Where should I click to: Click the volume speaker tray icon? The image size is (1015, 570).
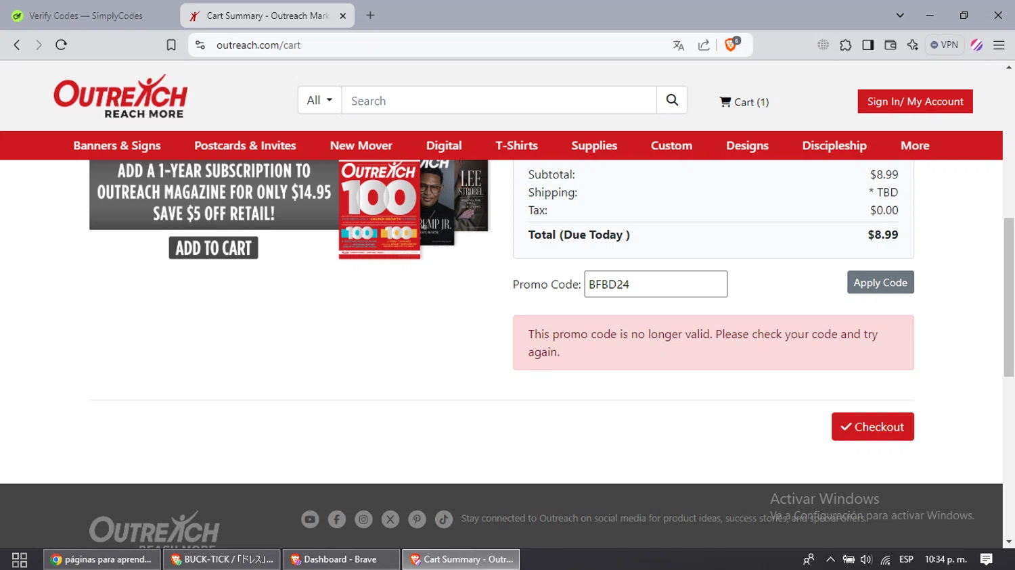pos(866,559)
